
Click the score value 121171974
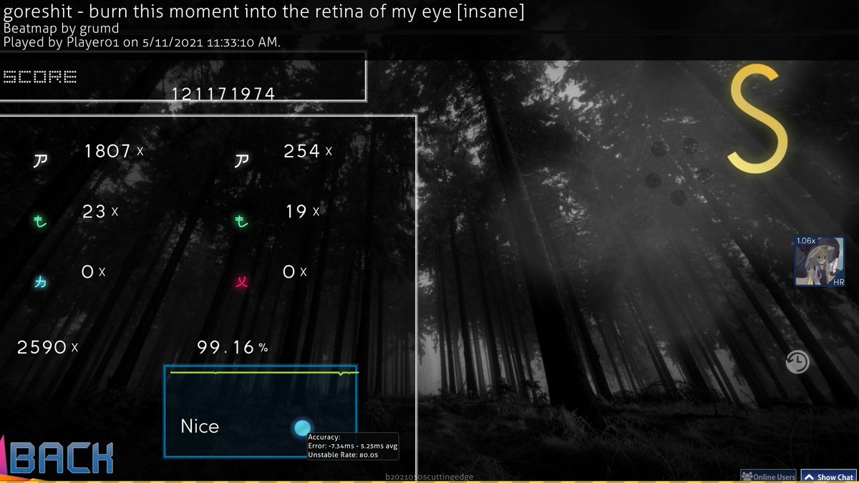[x=223, y=94]
